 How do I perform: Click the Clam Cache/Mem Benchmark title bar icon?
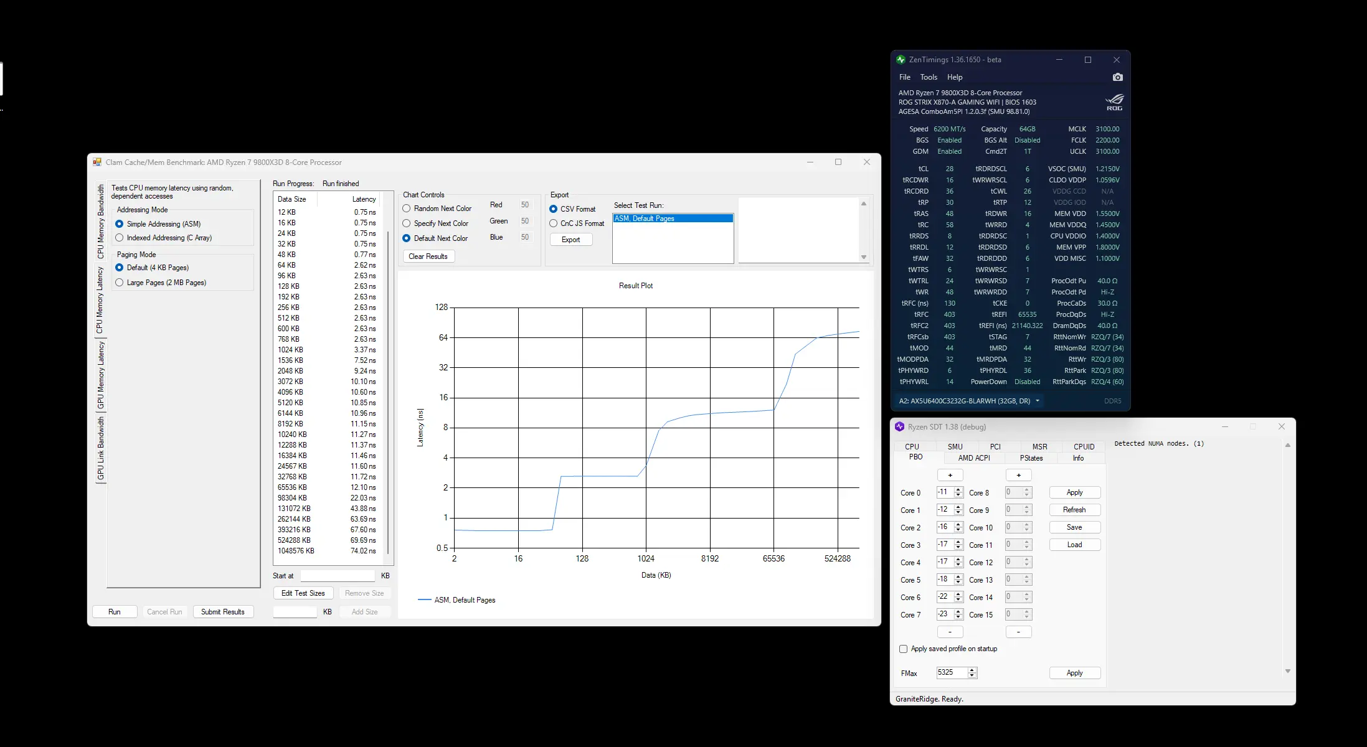97,162
